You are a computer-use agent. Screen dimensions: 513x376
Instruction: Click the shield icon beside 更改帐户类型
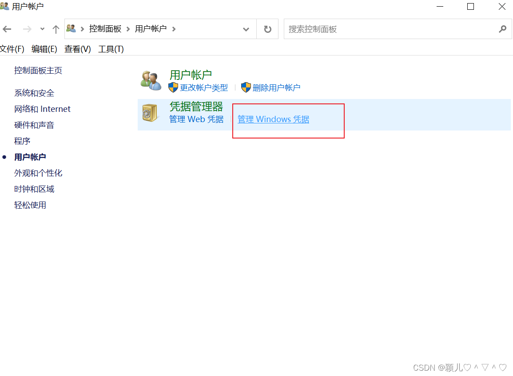173,87
